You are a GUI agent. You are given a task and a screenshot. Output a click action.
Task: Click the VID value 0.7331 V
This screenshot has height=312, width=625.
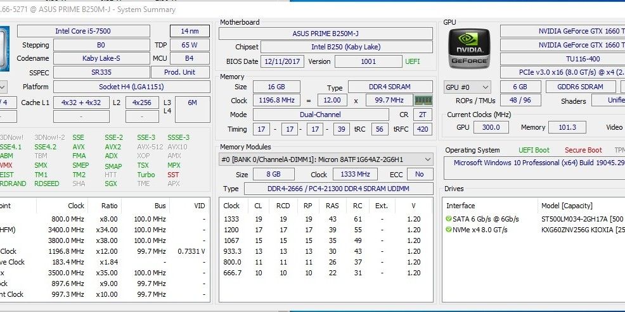[191, 251]
